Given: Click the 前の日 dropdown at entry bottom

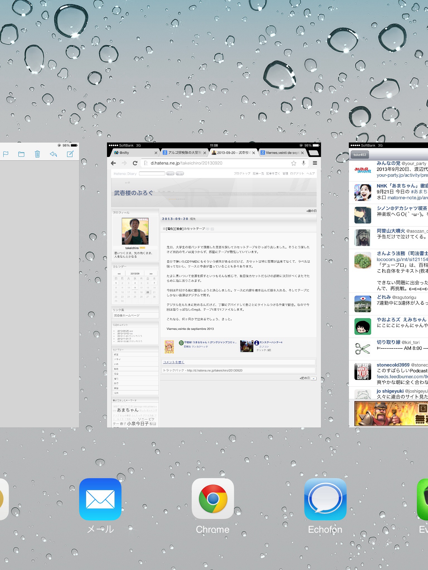Looking at the screenshot, I should coord(314,378).
